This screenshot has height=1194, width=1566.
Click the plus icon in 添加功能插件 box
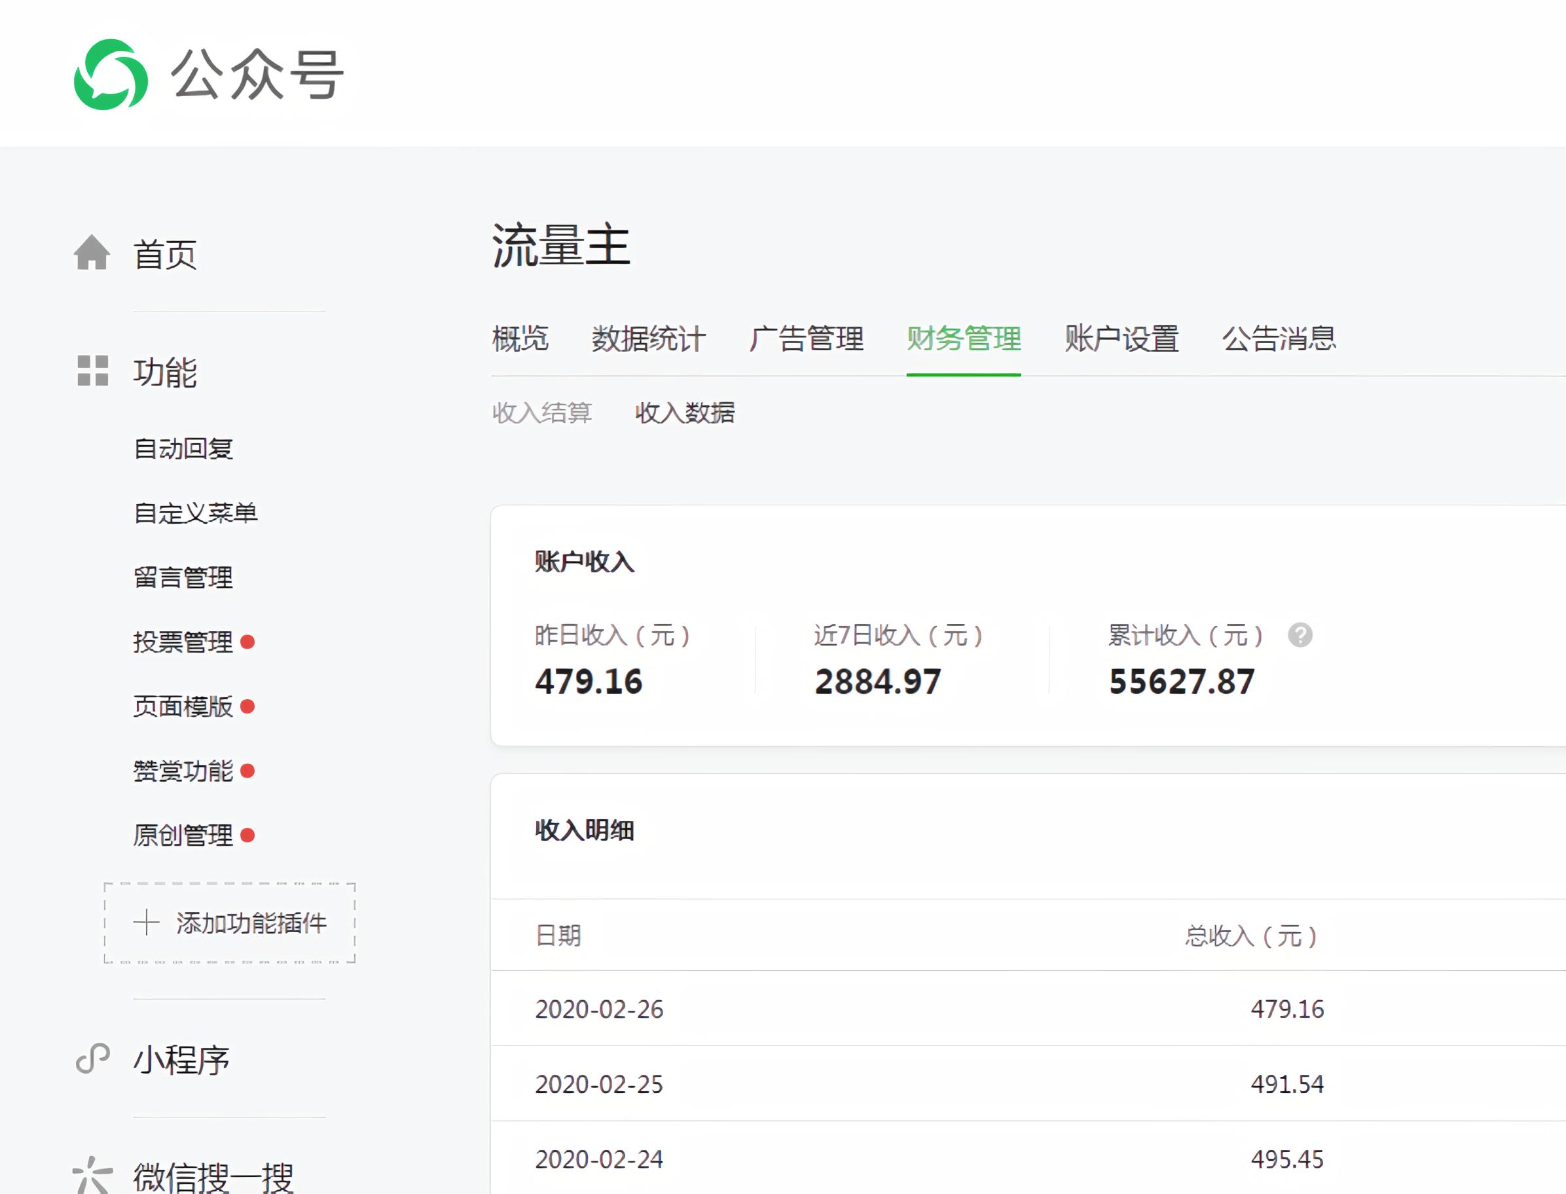(x=146, y=923)
